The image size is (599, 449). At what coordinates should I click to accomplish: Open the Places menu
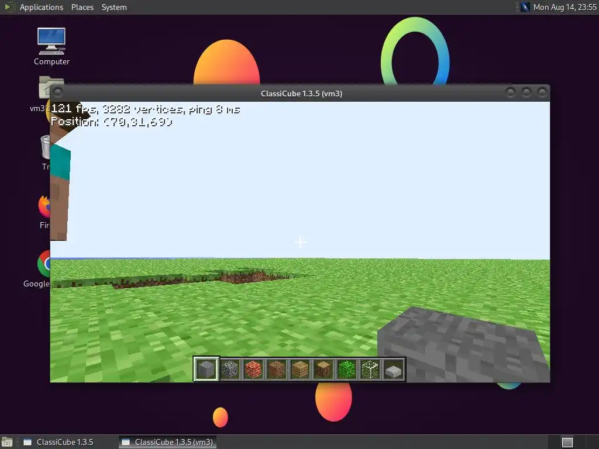click(82, 7)
